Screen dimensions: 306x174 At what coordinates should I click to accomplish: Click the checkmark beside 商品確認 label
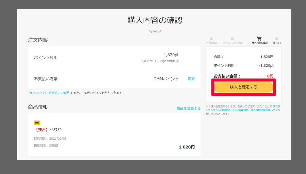(x=207, y=43)
